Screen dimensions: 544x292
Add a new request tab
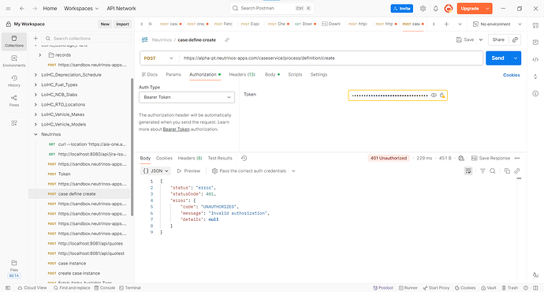[x=446, y=24]
